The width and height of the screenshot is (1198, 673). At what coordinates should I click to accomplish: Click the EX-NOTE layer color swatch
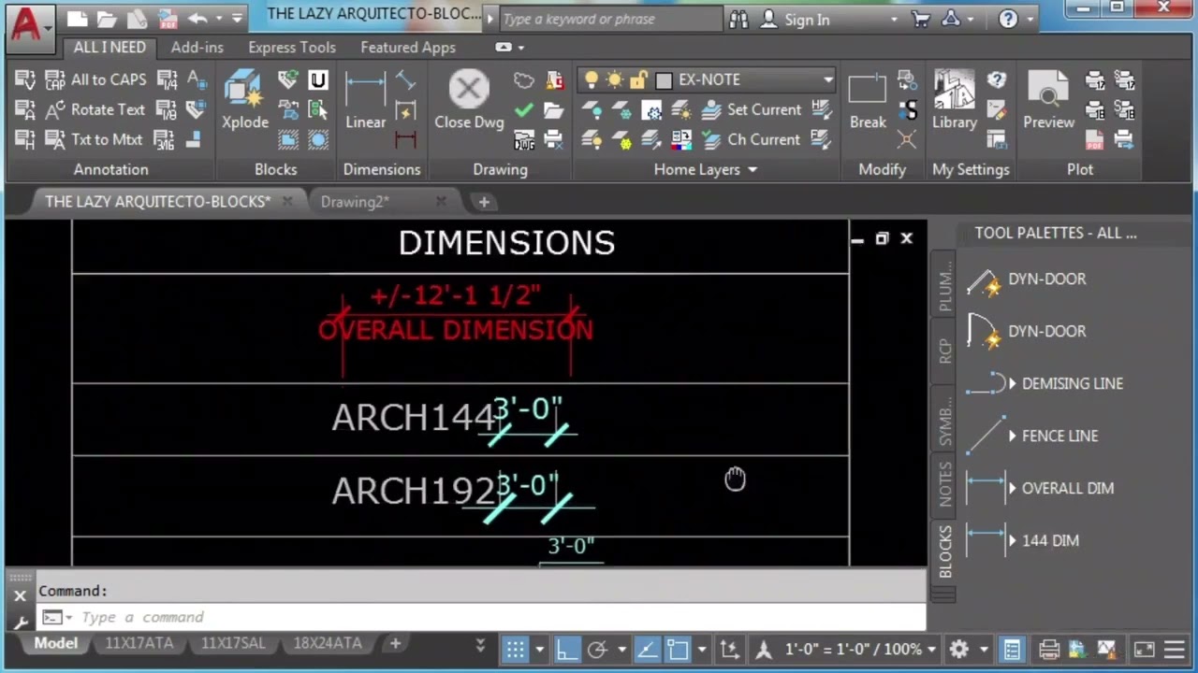(664, 80)
